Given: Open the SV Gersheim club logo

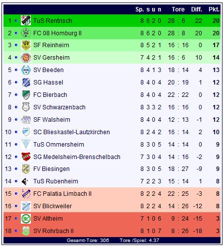Looking at the screenshot, I should (26, 58).
